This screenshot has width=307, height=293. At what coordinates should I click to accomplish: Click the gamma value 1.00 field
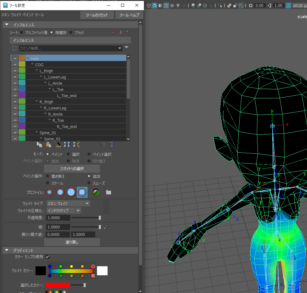278,6
